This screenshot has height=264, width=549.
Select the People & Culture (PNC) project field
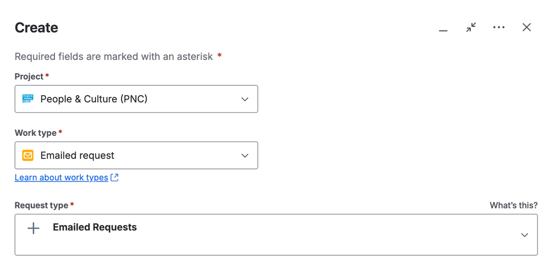[136, 99]
